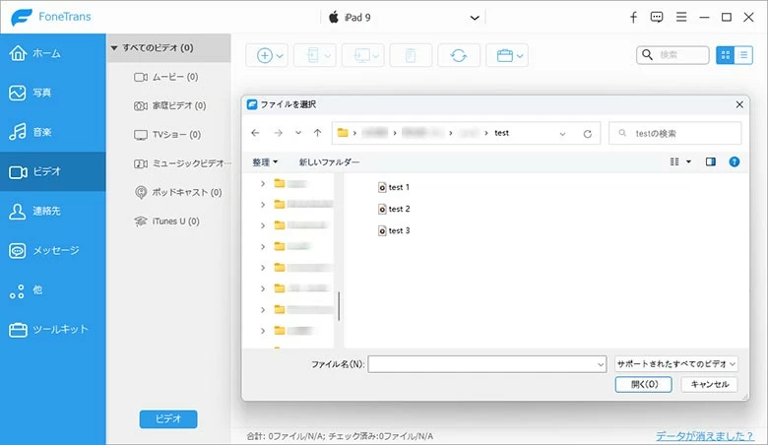
Task: Click the reload icon in the file dialog address bar
Action: [x=588, y=133]
